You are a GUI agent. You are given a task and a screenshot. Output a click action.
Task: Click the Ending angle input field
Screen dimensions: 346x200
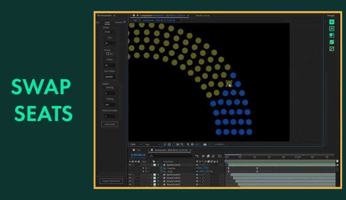110,105
